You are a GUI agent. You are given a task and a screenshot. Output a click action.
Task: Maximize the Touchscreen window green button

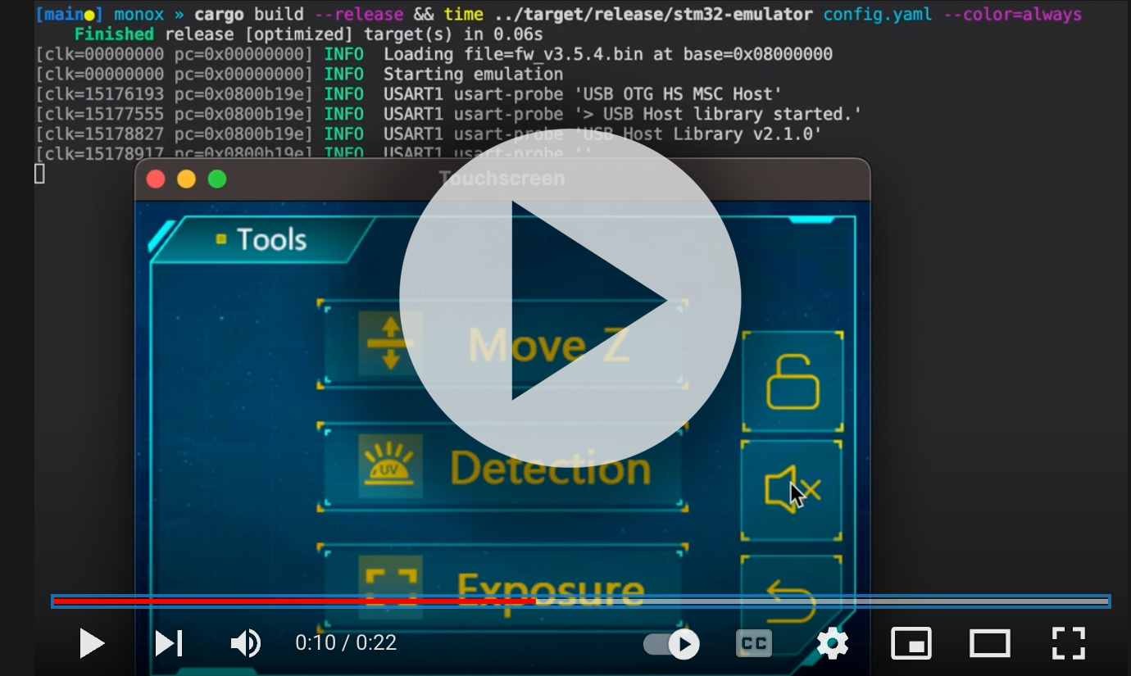[x=217, y=179]
